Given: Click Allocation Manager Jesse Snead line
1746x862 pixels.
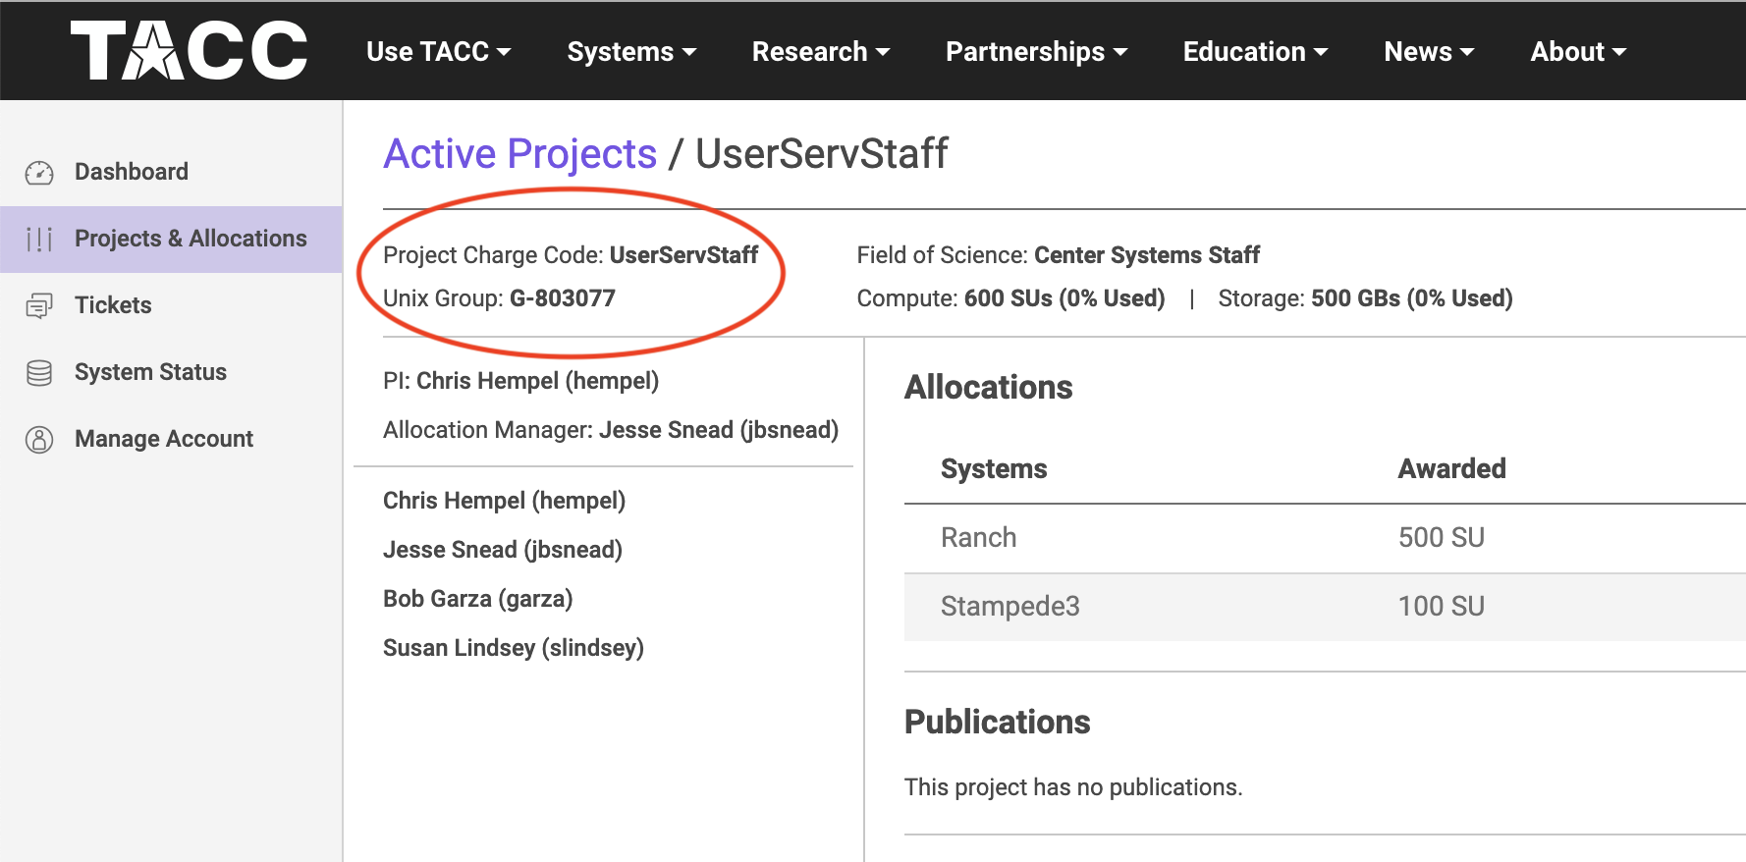Looking at the screenshot, I should [611, 430].
